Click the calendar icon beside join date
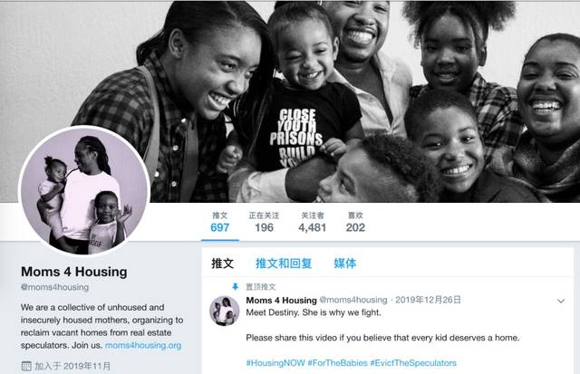Viewport: 580px width, 374px height. click(26, 366)
